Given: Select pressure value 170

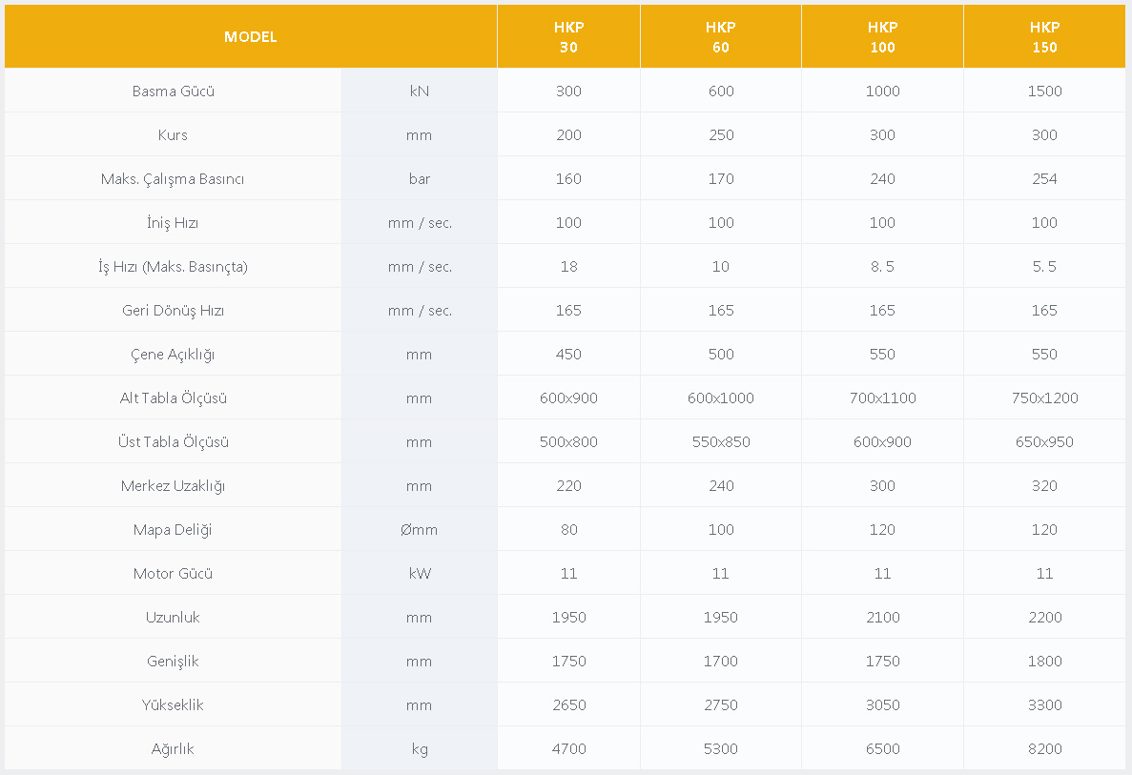Looking at the screenshot, I should pyautogui.click(x=721, y=179).
